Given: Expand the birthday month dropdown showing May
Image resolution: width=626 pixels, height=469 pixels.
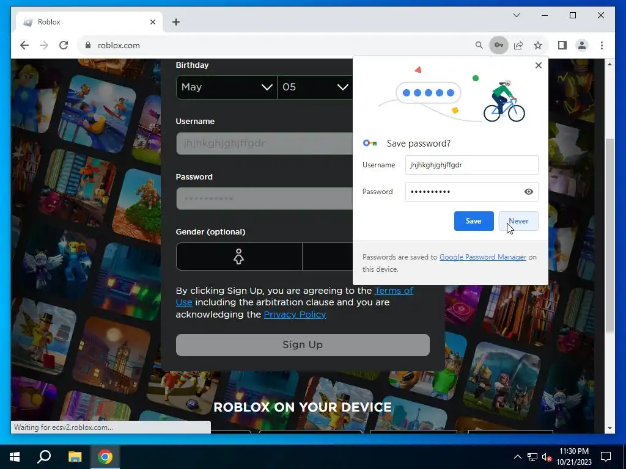Looking at the screenshot, I should click(x=226, y=87).
